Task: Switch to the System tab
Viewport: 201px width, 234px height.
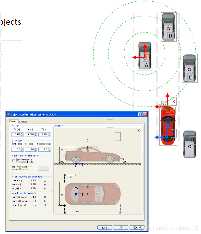Action: tap(14, 121)
